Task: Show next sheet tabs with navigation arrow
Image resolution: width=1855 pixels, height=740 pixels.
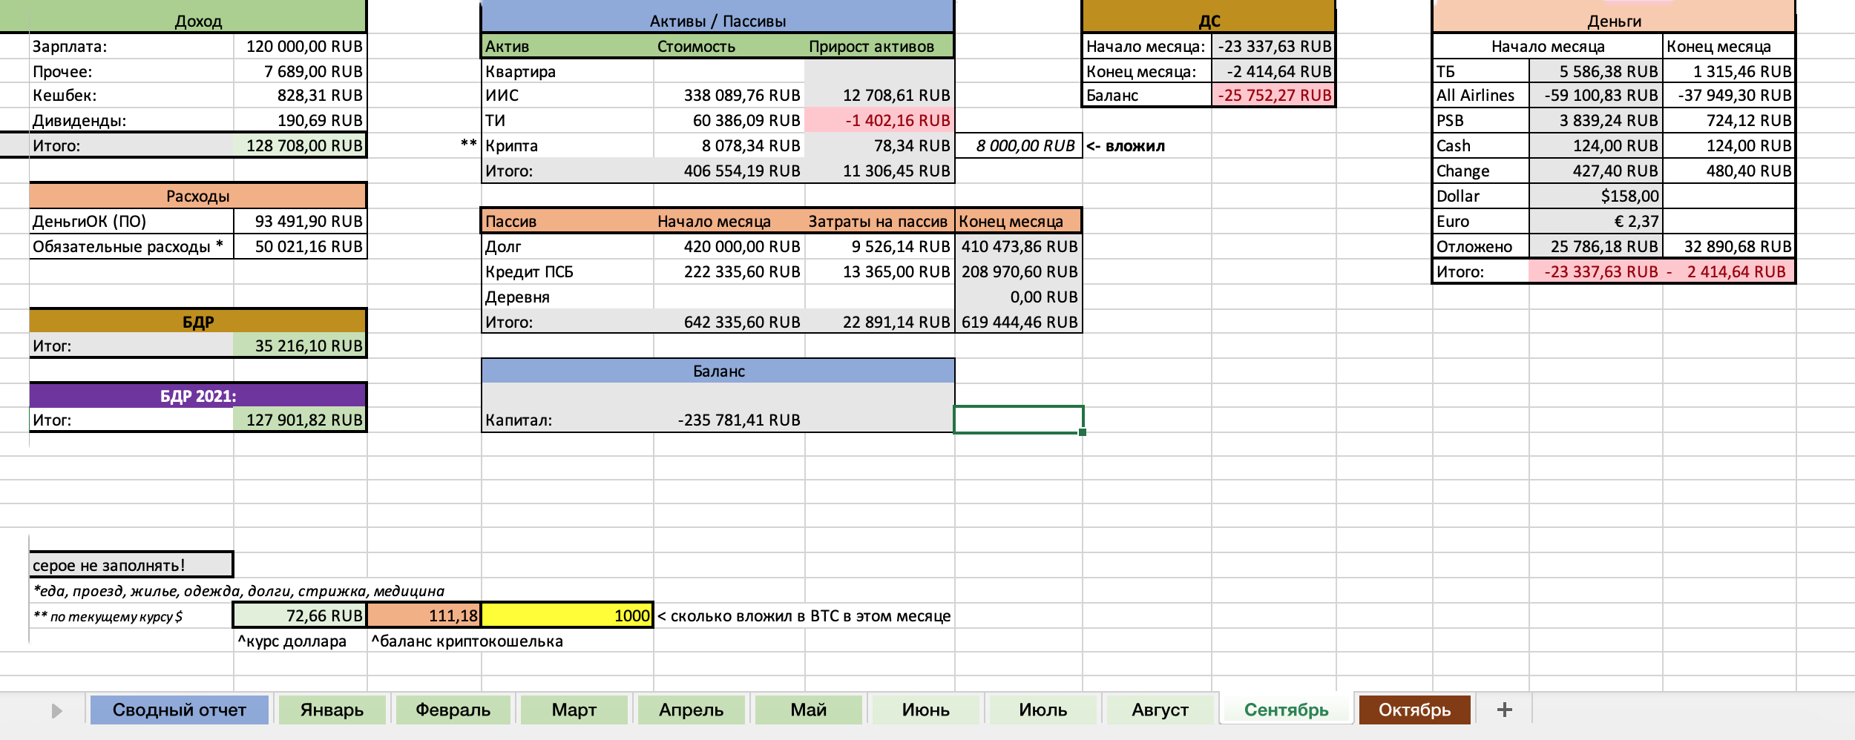Action: (x=57, y=711)
